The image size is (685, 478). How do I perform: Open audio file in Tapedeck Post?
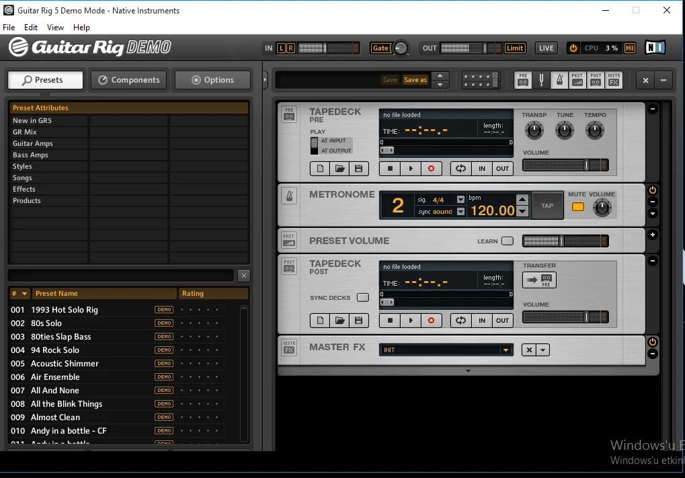pyautogui.click(x=339, y=320)
